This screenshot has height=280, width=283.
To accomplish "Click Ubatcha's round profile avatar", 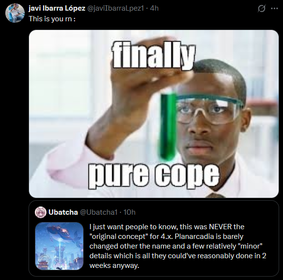I will pyautogui.click(x=41, y=212).
